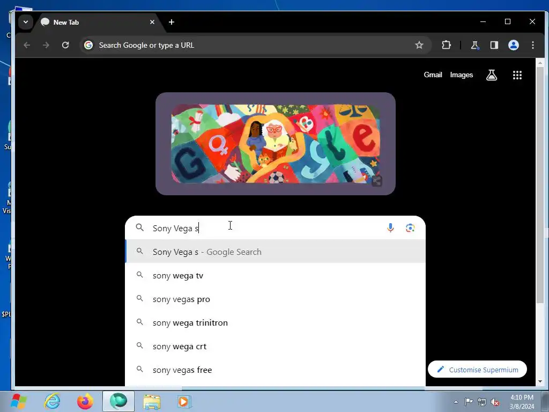Open the network tray icon
Image resolution: width=549 pixels, height=412 pixels.
point(482,402)
